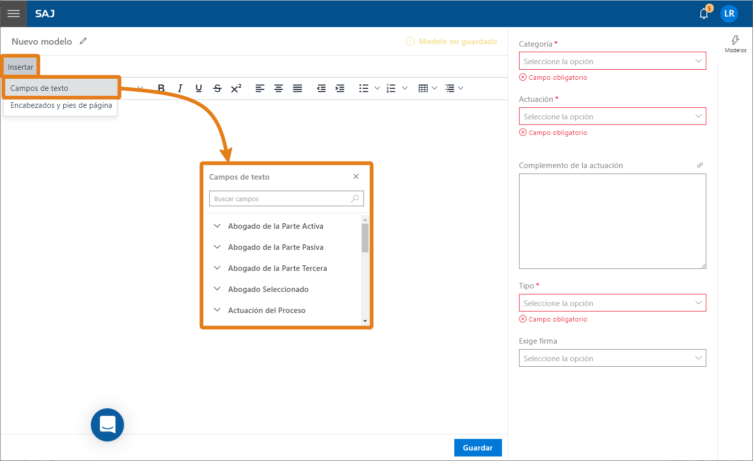Click the insert table icon
The image size is (753, 461).
coord(423,88)
